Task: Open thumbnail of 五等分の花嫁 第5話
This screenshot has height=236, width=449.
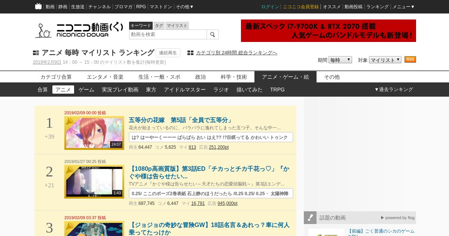Action: click(94, 133)
